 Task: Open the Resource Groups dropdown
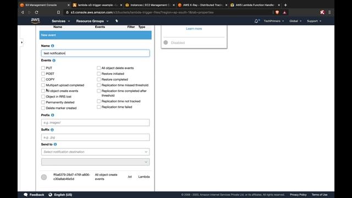point(92,21)
